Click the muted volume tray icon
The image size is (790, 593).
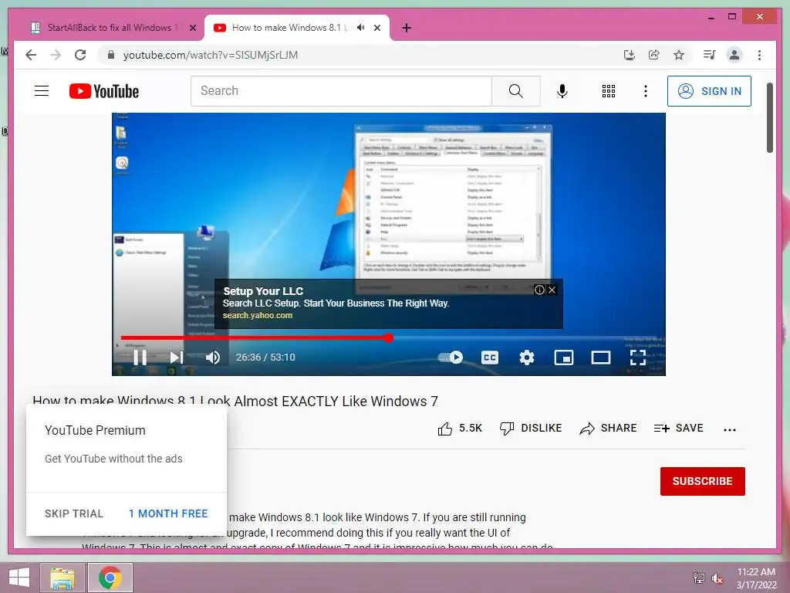coord(717,578)
